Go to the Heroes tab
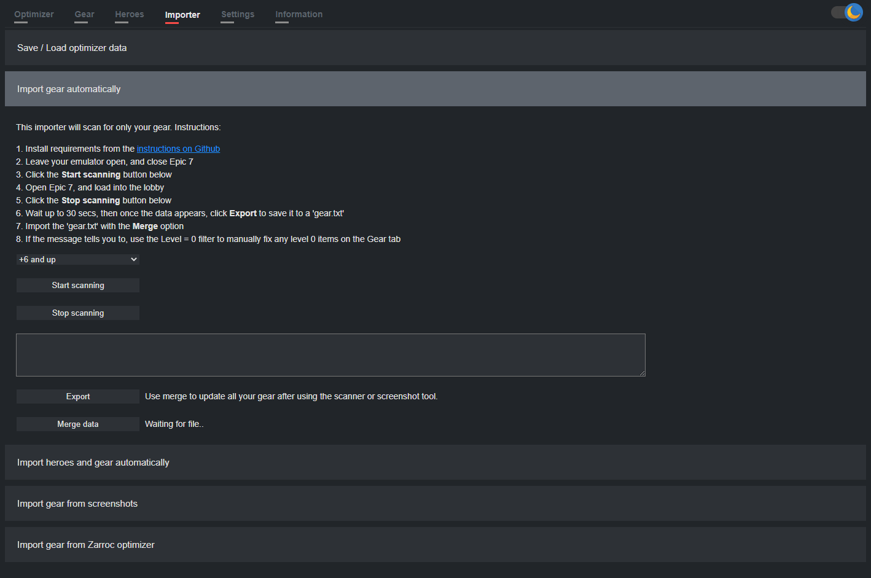This screenshot has height=578, width=871. pyautogui.click(x=129, y=14)
